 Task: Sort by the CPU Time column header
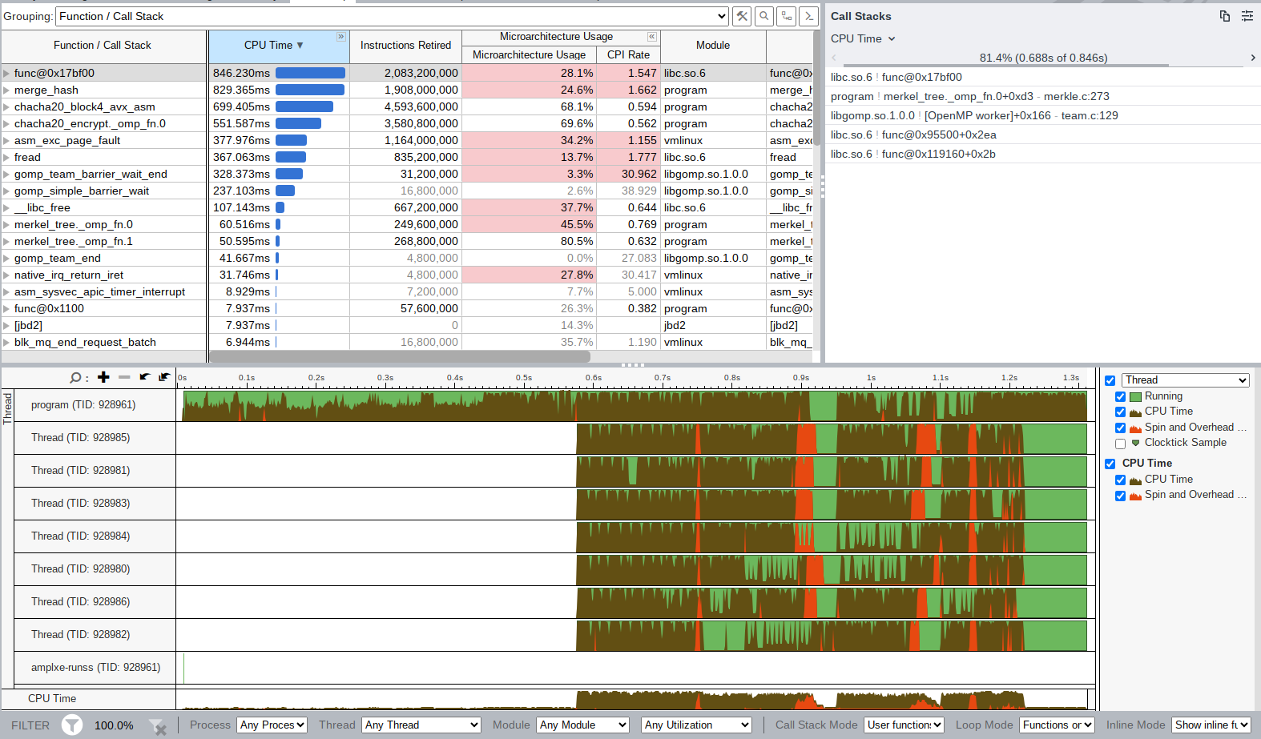click(272, 46)
